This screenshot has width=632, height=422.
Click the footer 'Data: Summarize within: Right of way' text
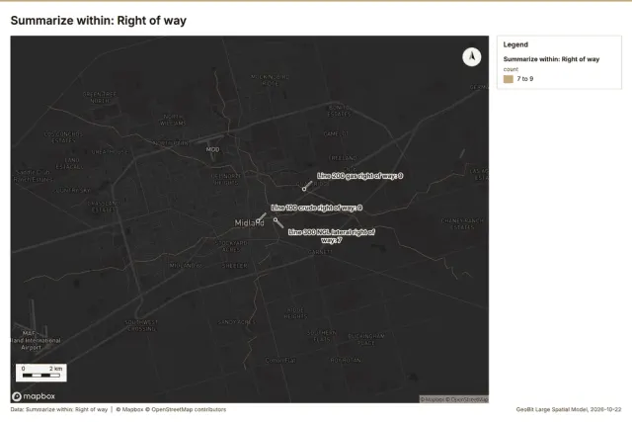[x=59, y=409]
